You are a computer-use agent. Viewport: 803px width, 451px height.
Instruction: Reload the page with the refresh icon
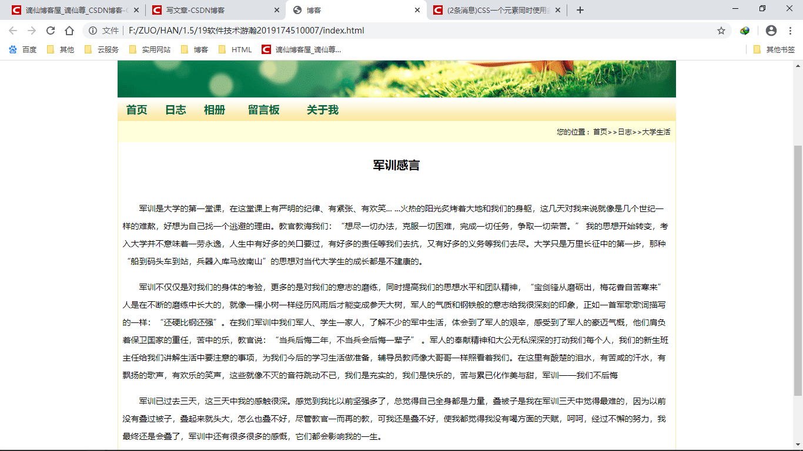pyautogui.click(x=51, y=31)
